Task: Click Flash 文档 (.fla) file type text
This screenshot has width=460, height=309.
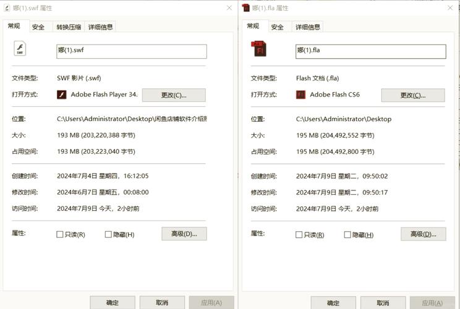Action: coord(317,78)
